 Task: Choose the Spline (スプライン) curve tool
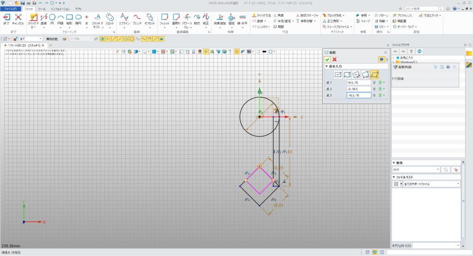pyautogui.click(x=124, y=18)
